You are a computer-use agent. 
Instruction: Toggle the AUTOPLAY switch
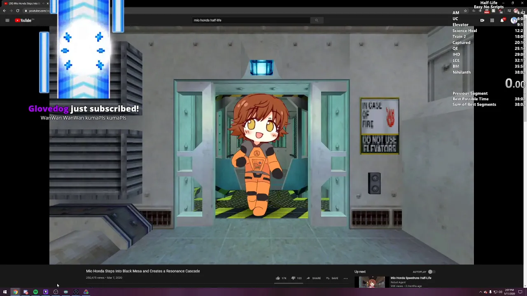pyautogui.click(x=431, y=272)
